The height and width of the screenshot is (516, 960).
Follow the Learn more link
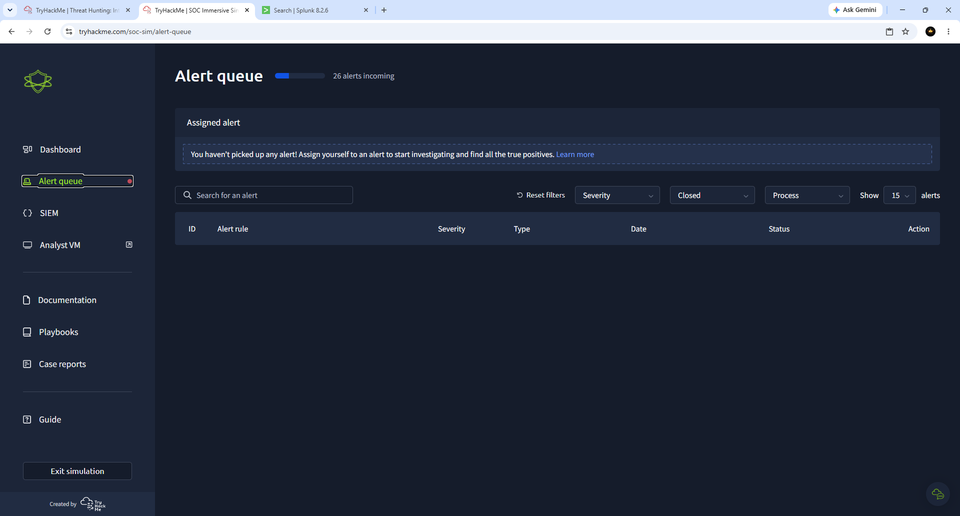coord(575,154)
